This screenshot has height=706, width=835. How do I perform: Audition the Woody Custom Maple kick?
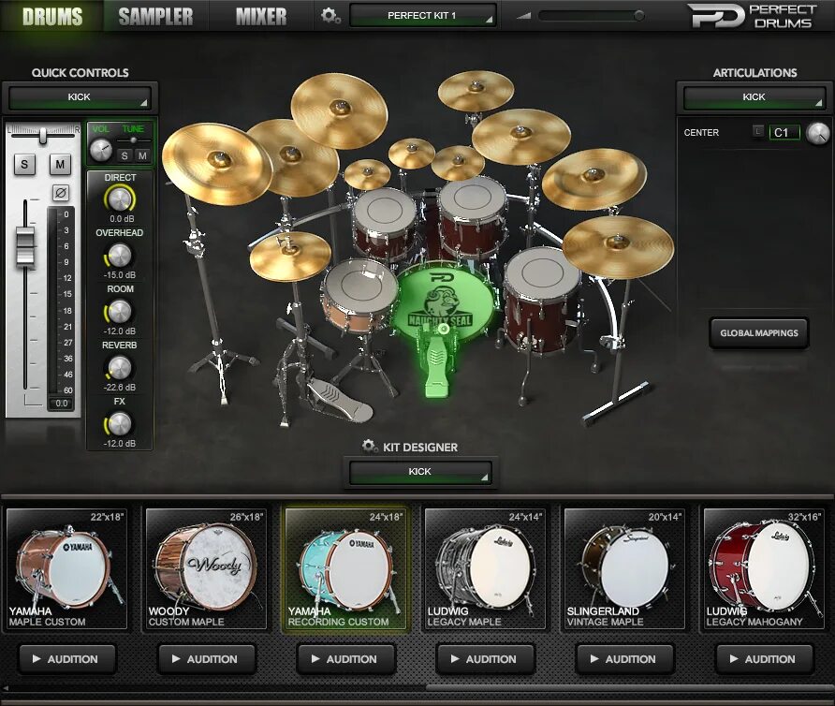207,659
